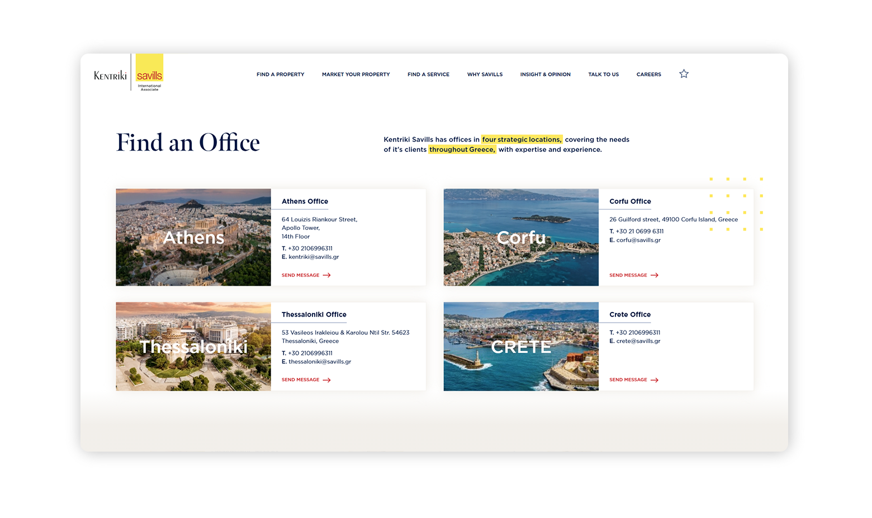The width and height of the screenshot is (872, 518).
Task: Open the Market Your Property menu
Action: (356, 74)
